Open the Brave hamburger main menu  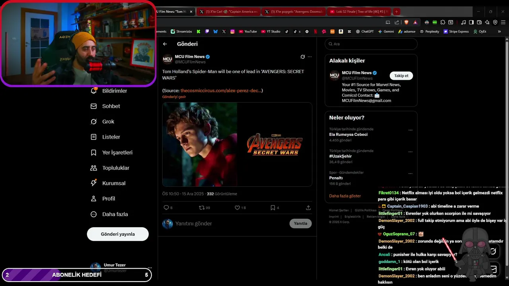(503, 22)
